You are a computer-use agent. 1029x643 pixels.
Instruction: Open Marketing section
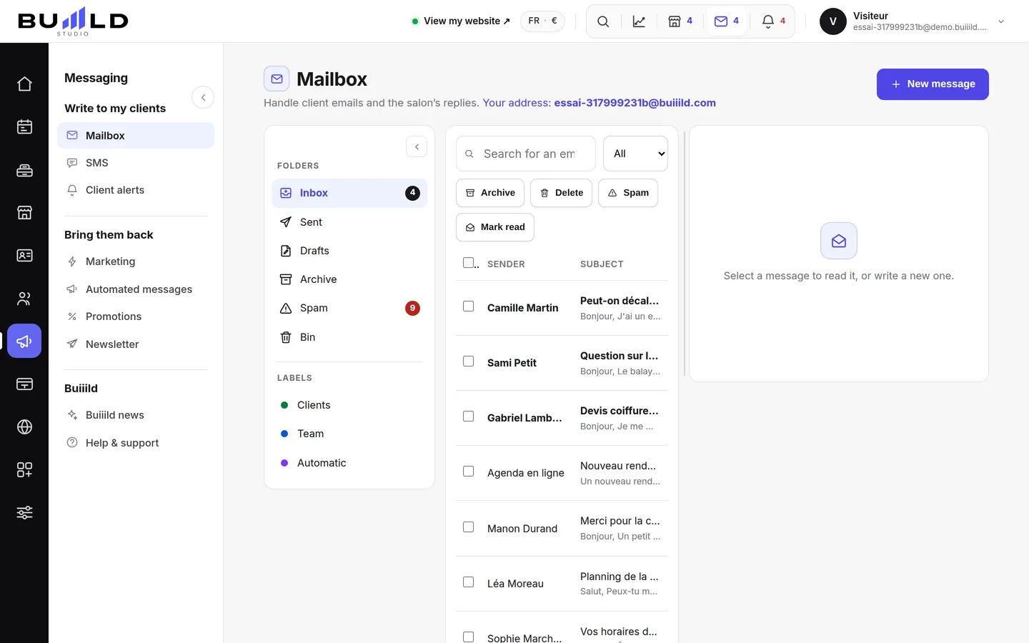click(x=136, y=261)
